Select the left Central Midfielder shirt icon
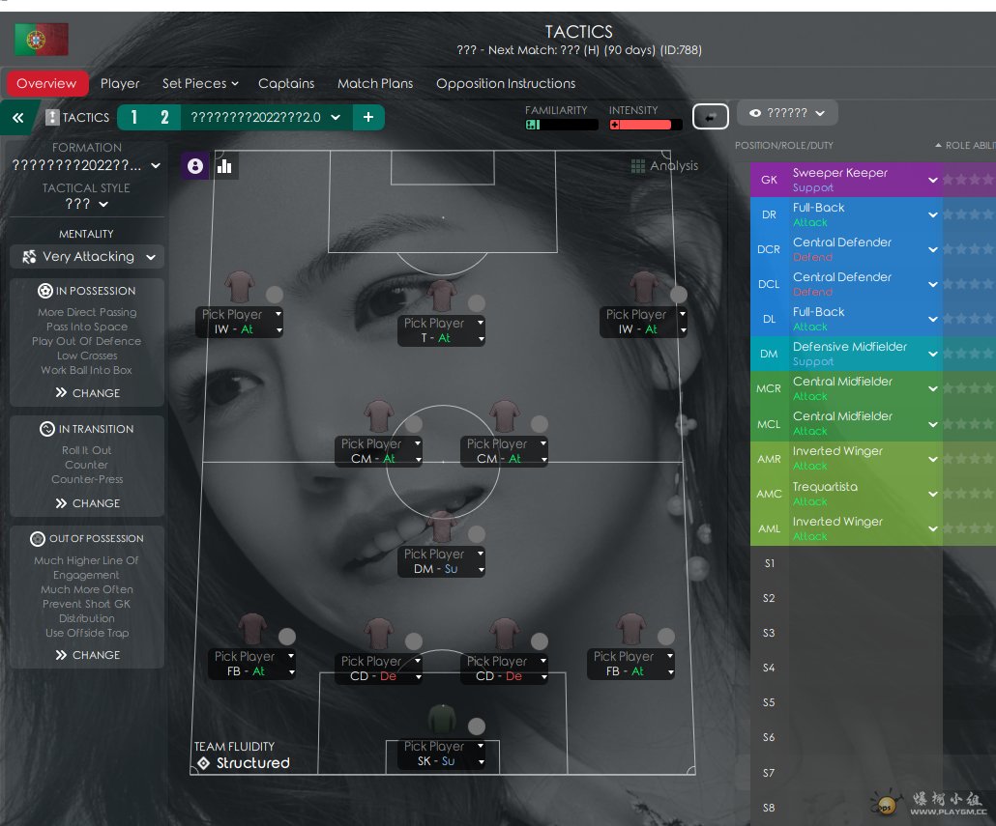The height and width of the screenshot is (826, 996). pos(379,416)
